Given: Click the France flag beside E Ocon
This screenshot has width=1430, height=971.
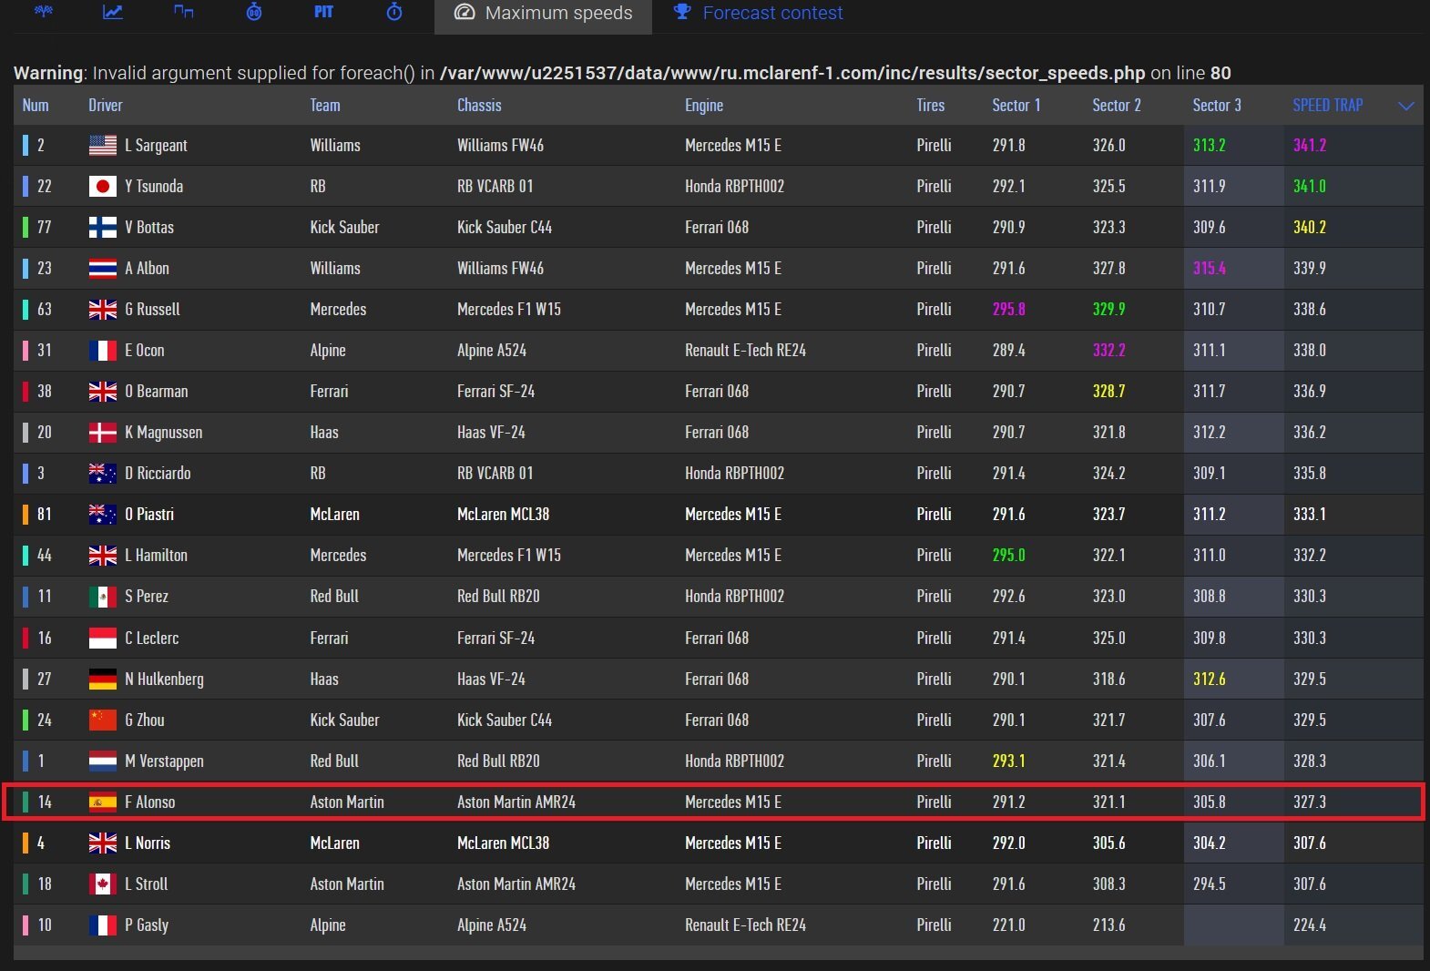Looking at the screenshot, I should [x=102, y=350].
